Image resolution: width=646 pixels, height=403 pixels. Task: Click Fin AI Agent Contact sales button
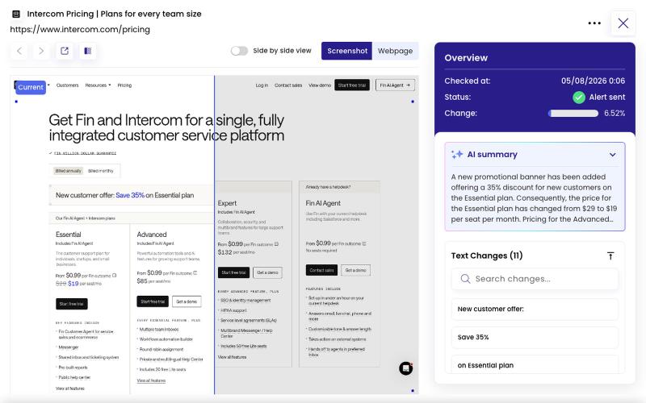coord(321,270)
